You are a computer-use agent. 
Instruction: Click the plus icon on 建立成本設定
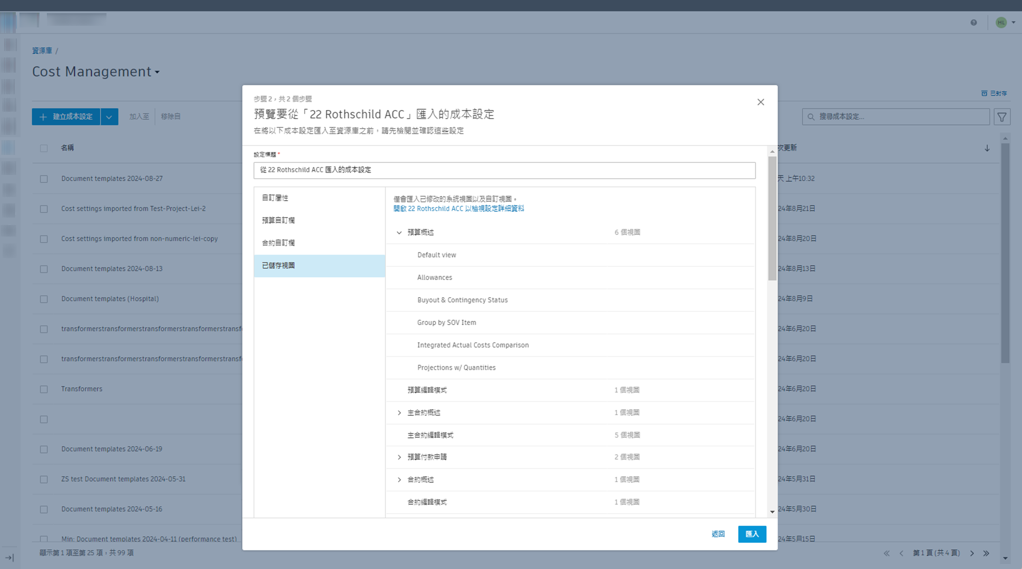point(43,117)
